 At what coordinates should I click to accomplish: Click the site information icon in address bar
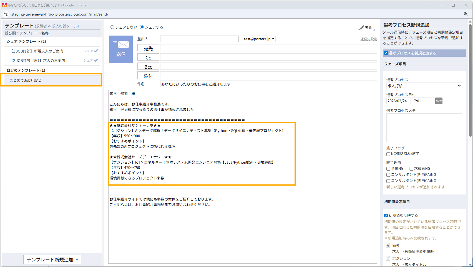pos(6,14)
